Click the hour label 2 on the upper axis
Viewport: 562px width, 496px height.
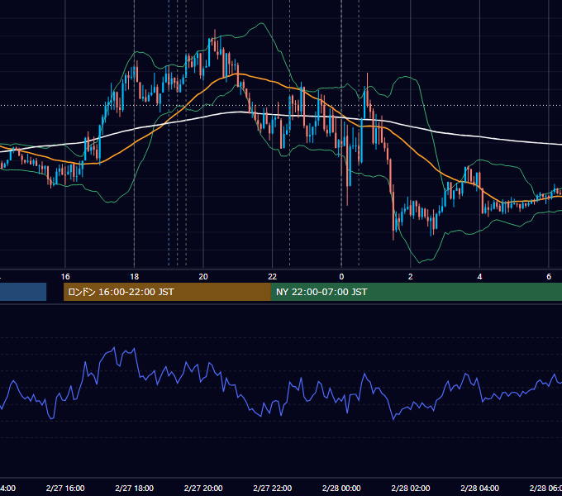411,277
